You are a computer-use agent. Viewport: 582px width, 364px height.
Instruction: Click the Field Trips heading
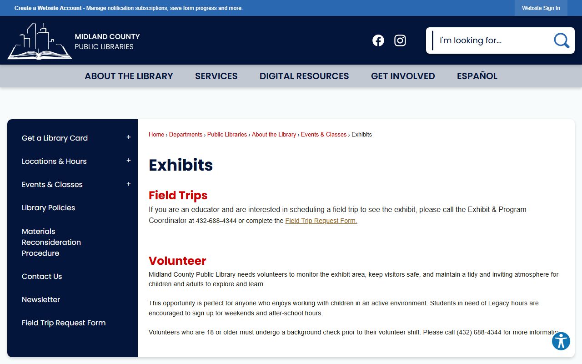(x=178, y=195)
